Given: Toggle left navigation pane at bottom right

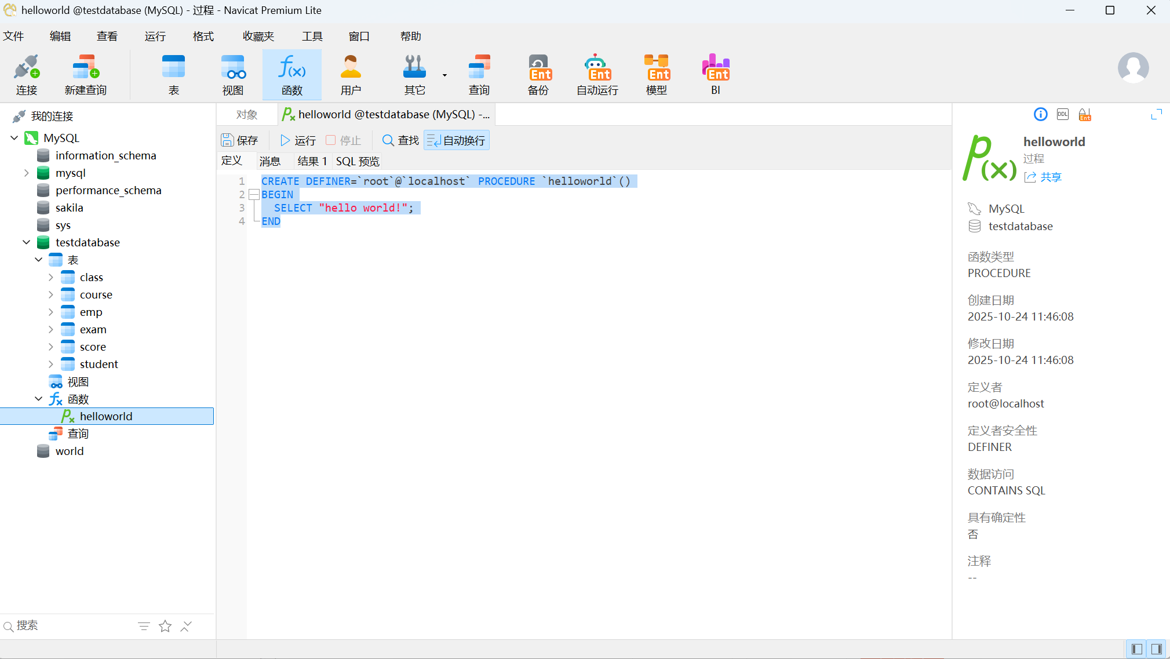Looking at the screenshot, I should point(1136,649).
